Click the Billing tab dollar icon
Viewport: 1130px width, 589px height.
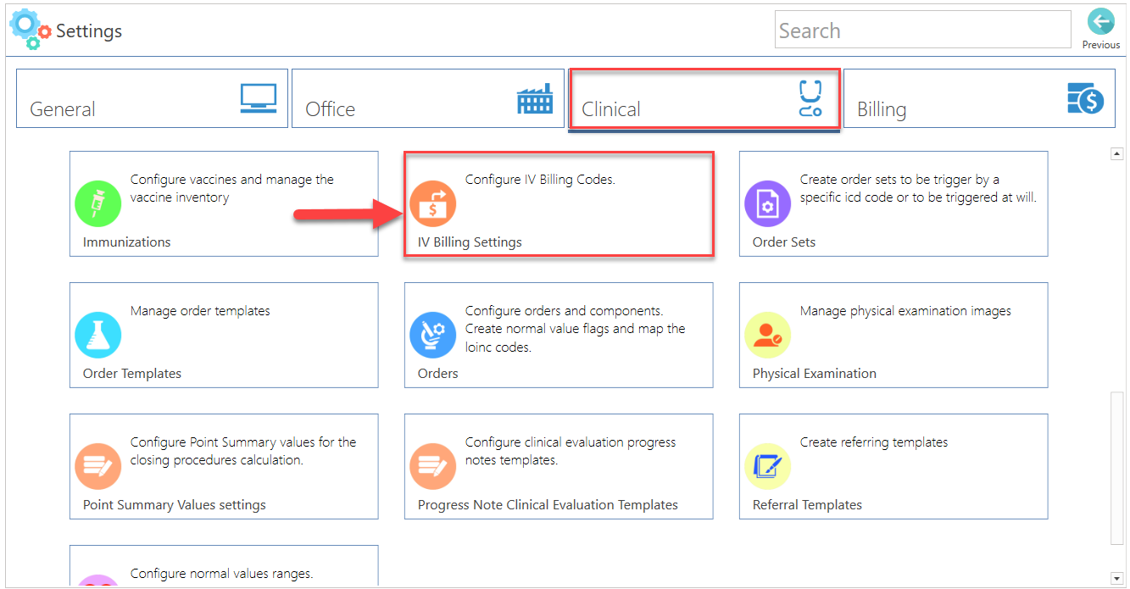point(1086,98)
